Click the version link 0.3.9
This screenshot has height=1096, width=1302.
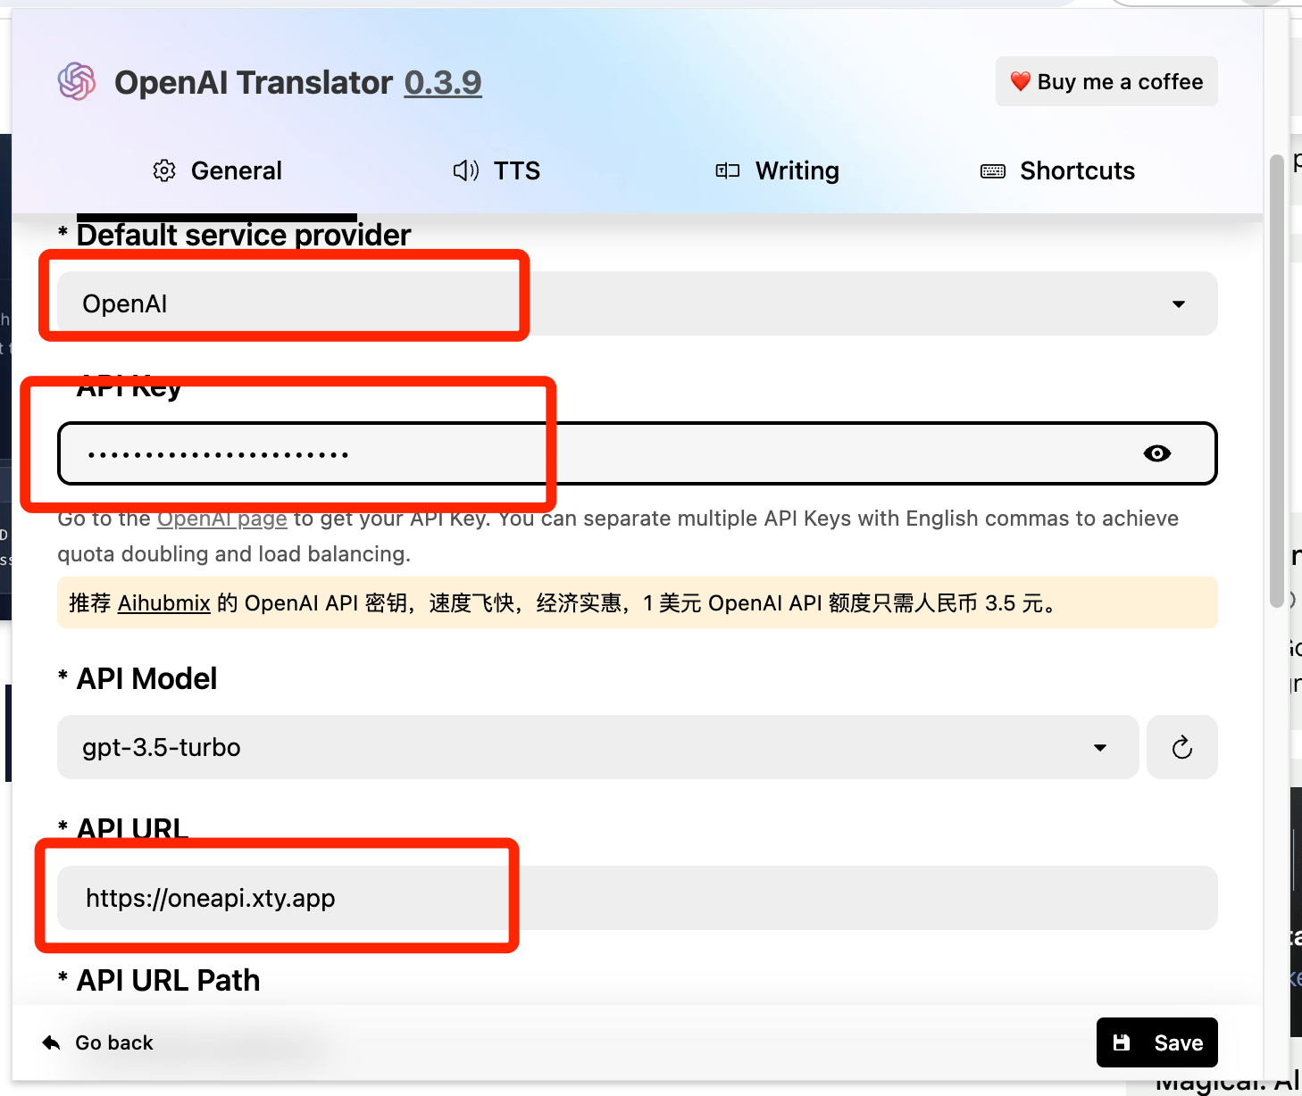(443, 81)
